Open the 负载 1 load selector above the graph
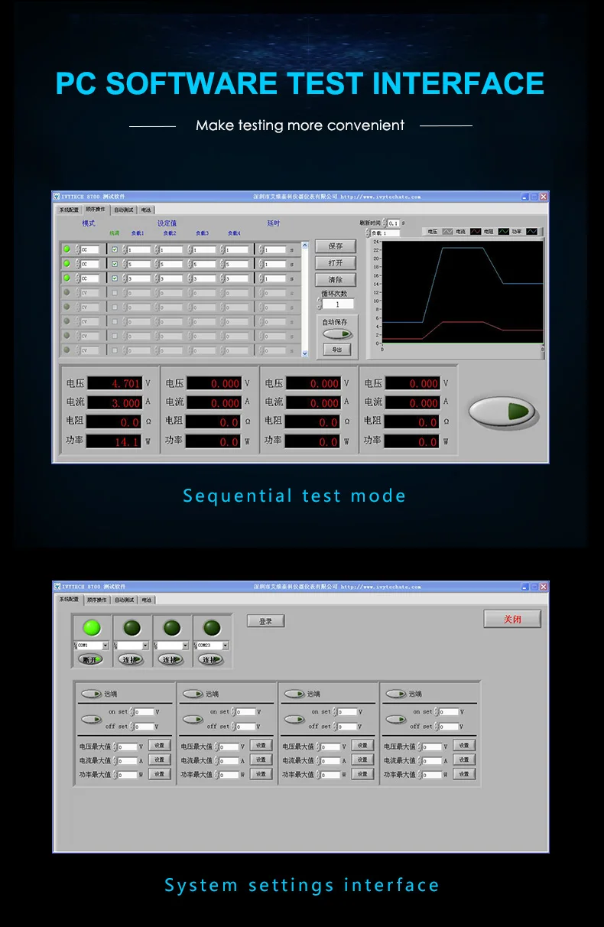 coord(385,233)
